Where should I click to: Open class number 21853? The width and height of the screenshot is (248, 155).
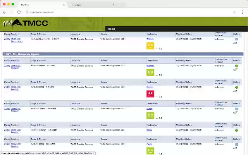pos(7,130)
